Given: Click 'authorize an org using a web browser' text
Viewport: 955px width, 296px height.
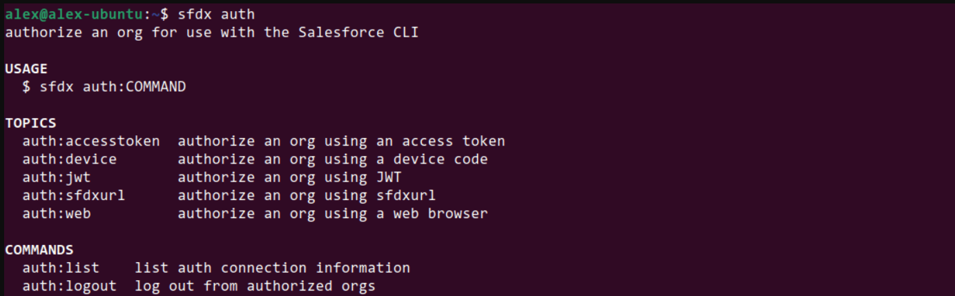Looking at the screenshot, I should [333, 213].
